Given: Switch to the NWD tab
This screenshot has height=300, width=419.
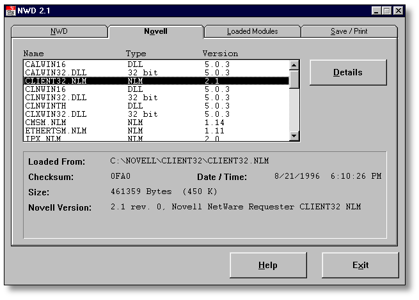Looking at the screenshot, I should [x=59, y=31].
